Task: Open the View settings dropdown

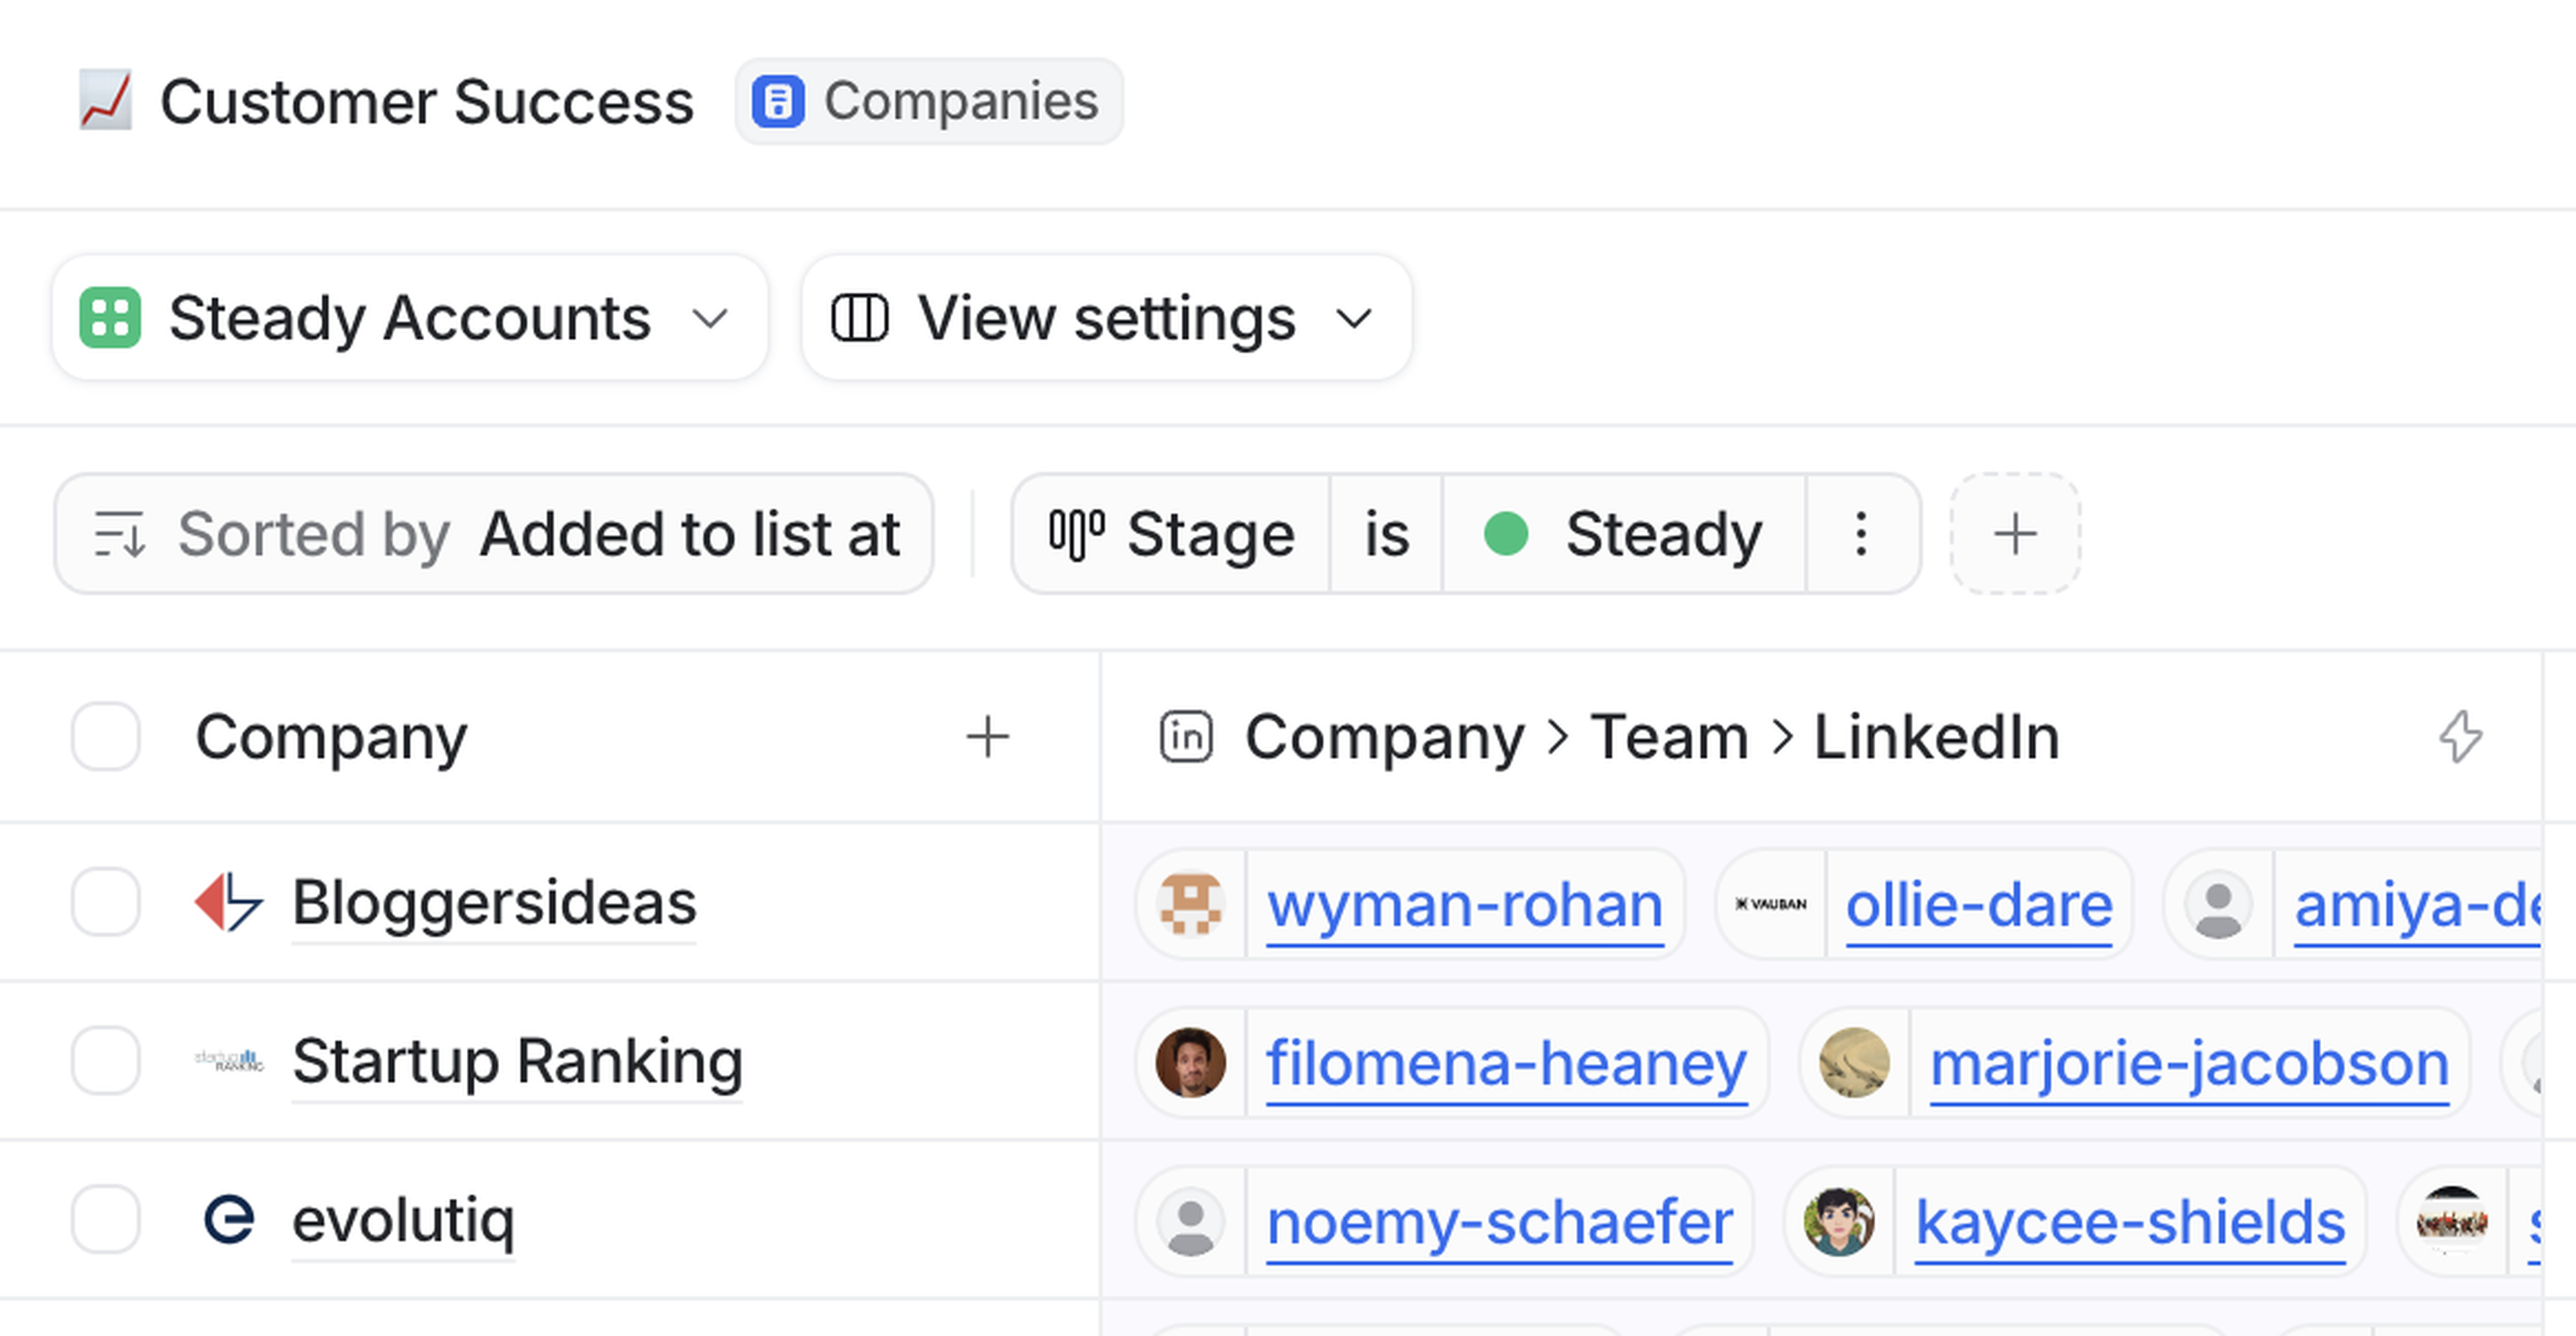Action: click(x=1106, y=318)
